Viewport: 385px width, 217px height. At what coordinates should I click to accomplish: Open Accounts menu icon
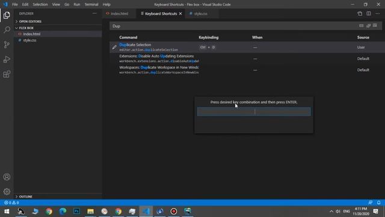(7, 177)
